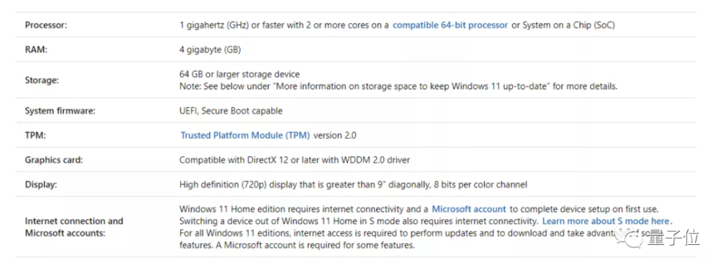Select the TPM row label
Viewport: 723px width, 269px height.
(36, 136)
